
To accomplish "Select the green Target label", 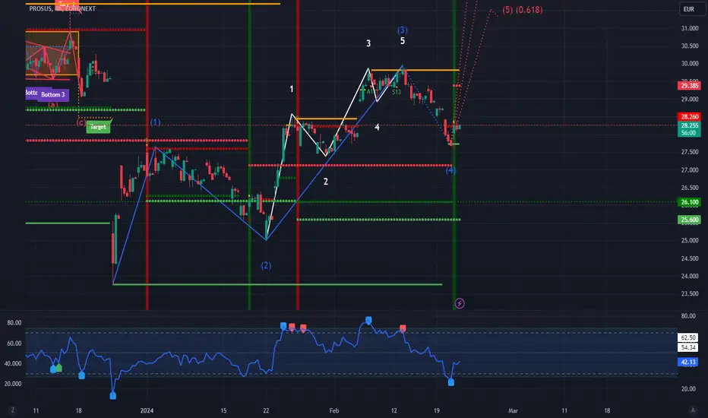I will (98, 126).
